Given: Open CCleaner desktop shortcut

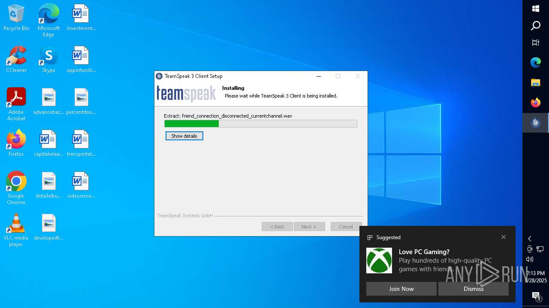Looking at the screenshot, I should tap(16, 60).
